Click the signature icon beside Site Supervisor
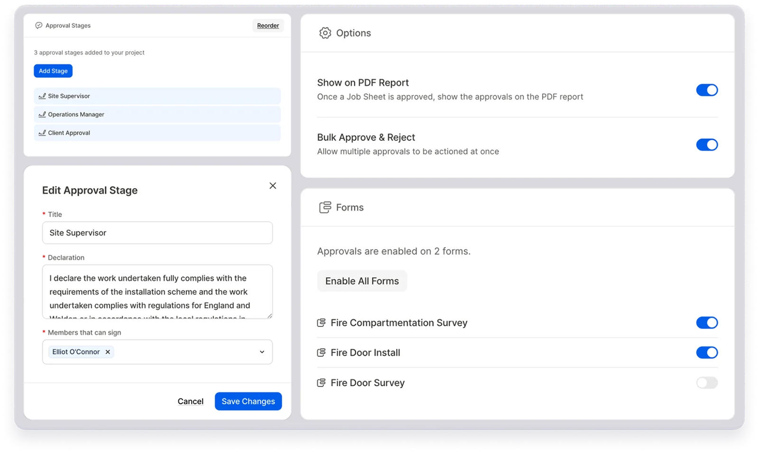The width and height of the screenshot is (759, 453). click(42, 96)
